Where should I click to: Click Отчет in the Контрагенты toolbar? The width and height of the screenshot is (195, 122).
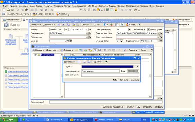tap(143, 50)
